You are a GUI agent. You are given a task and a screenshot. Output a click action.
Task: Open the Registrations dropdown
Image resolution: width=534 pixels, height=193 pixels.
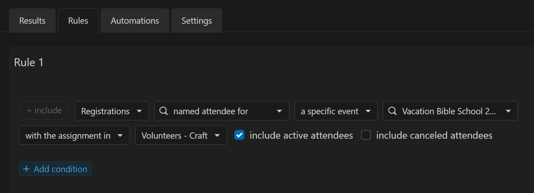pyautogui.click(x=112, y=111)
